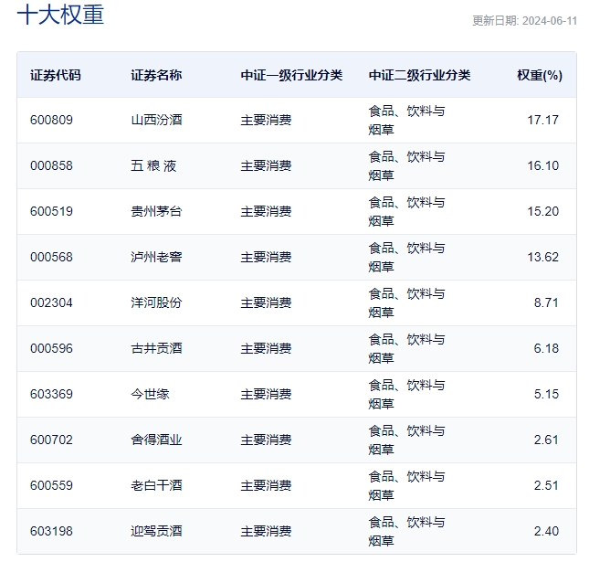This screenshot has height=562, width=589.
Task: Click the 古井贡酒 security name
Action: click(x=156, y=348)
